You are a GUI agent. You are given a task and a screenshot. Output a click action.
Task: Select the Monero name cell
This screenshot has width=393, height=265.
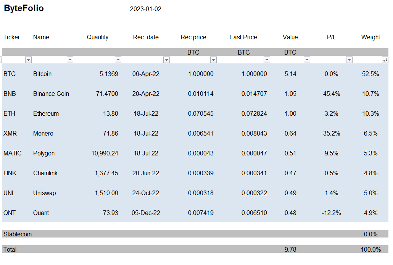(43, 133)
